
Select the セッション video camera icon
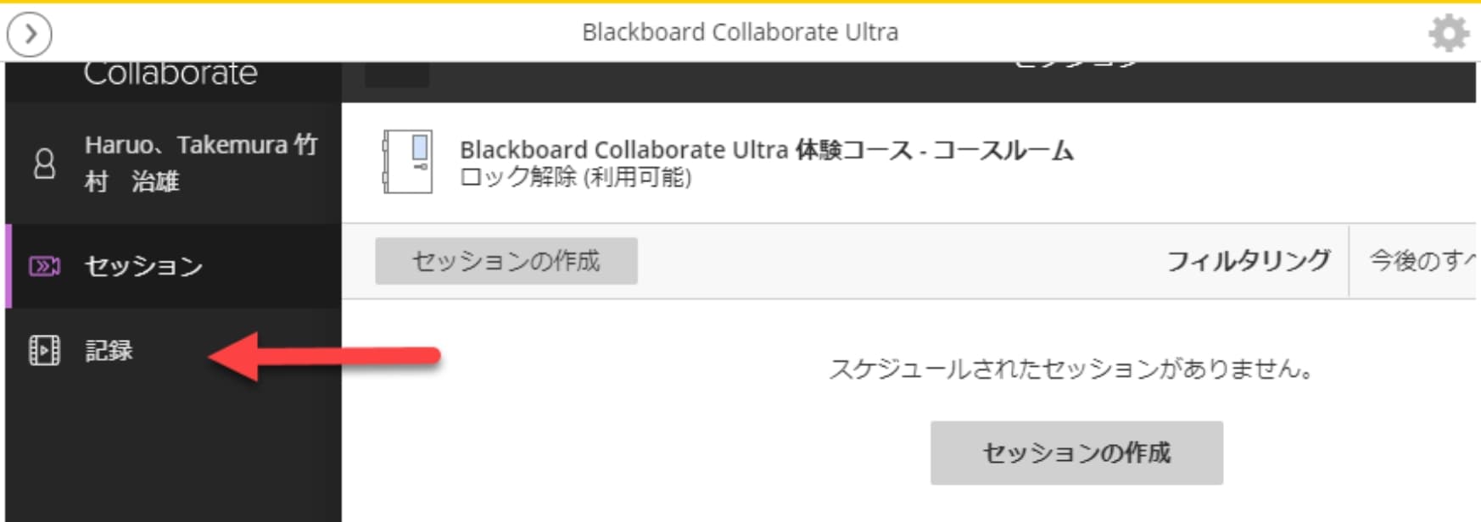(44, 266)
